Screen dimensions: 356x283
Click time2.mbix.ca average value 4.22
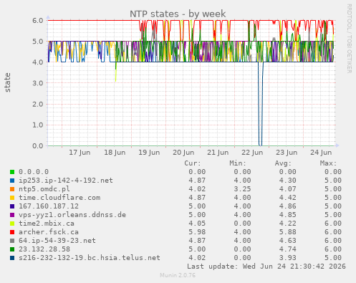coord(288,224)
